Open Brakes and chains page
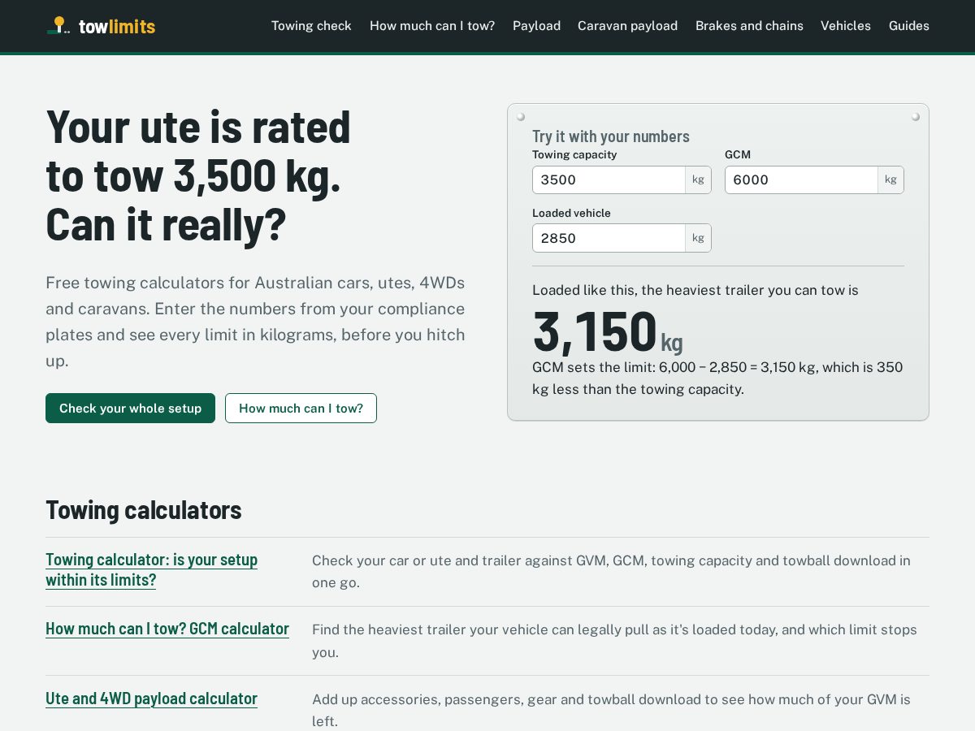 click(749, 26)
